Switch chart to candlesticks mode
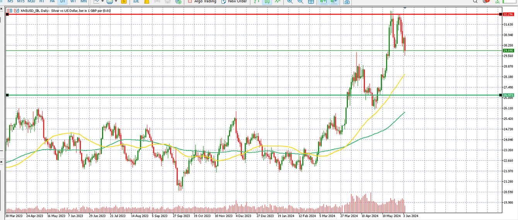 [x=267, y=1]
